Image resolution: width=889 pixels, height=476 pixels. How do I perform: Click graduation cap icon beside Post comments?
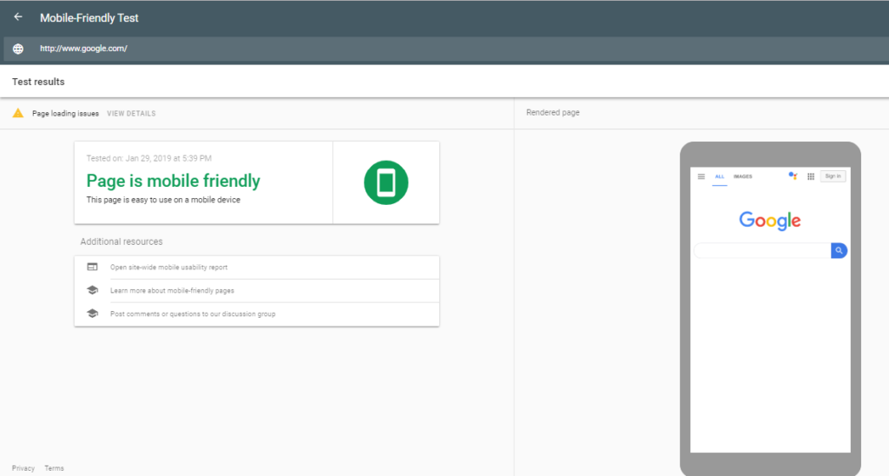tap(92, 314)
